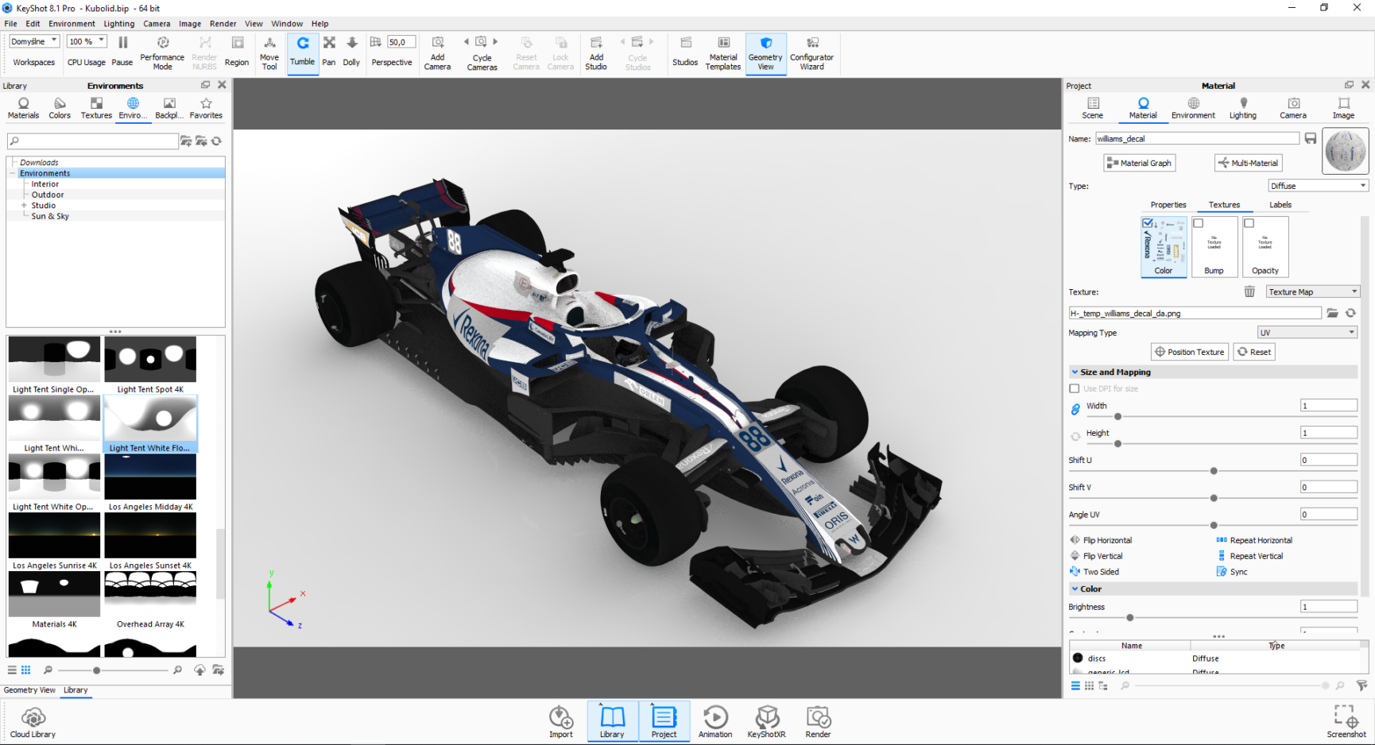Launch KeyShotXR wizard
This screenshot has height=745, width=1375.
pos(766,722)
